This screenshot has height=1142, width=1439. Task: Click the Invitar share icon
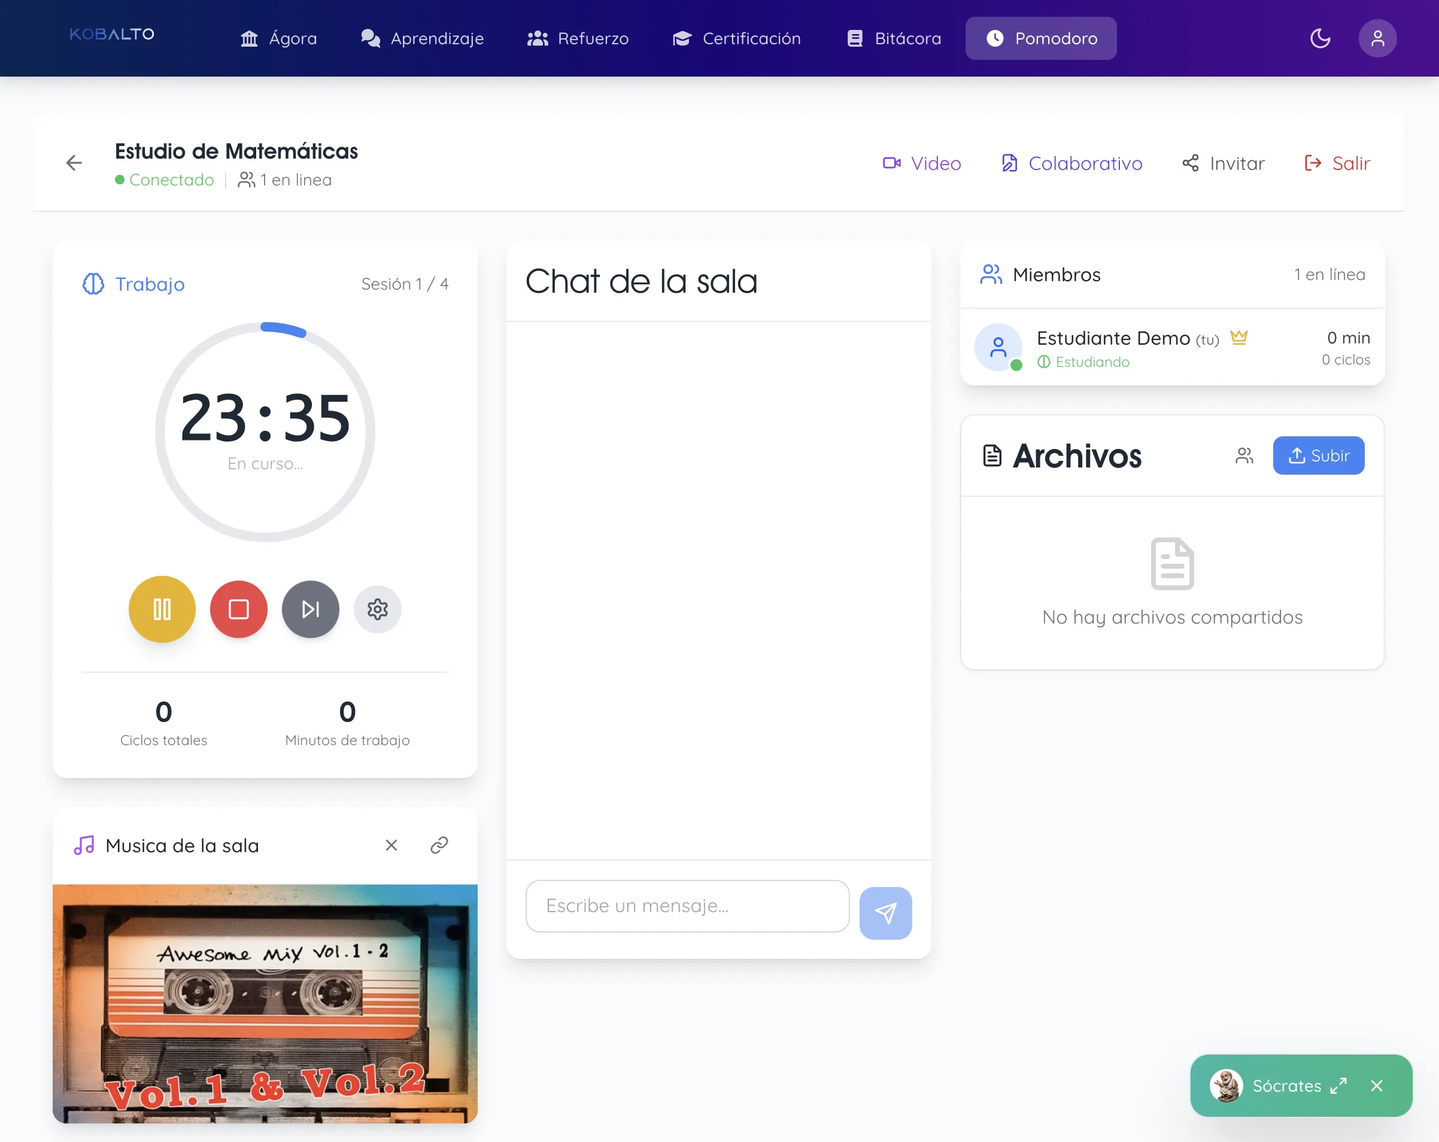(x=1191, y=163)
